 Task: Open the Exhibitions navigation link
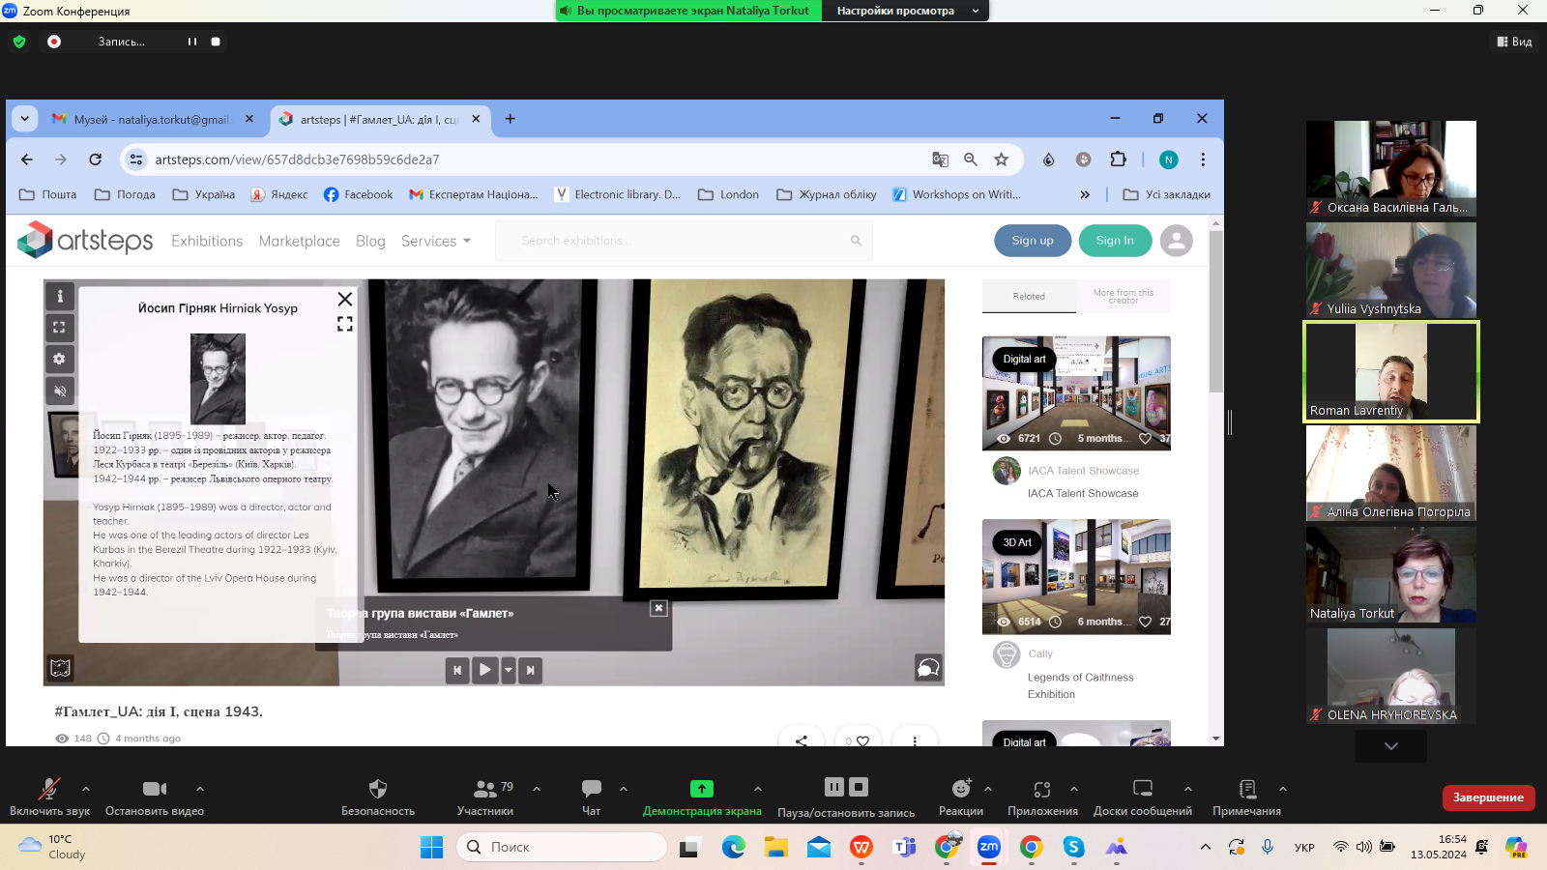coord(207,241)
